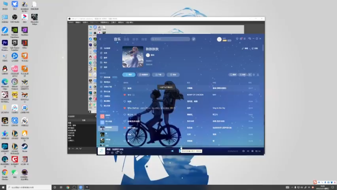Screen dimensions: 337x190
Task: Click the Download button below the playlist cover
Action: pos(158,75)
